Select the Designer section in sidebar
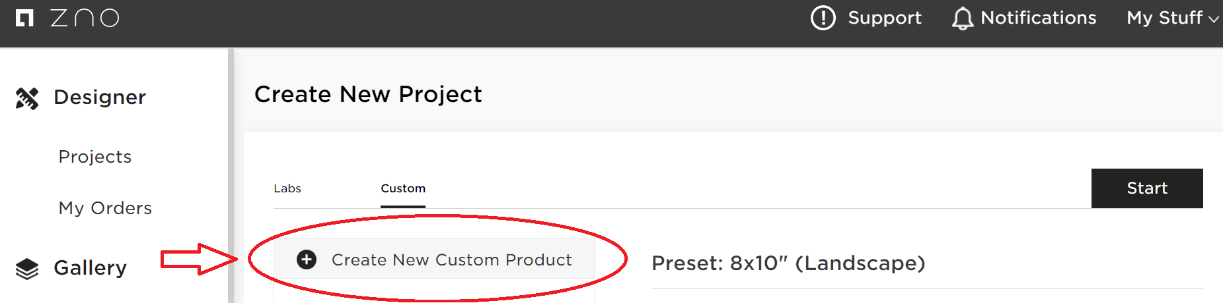This screenshot has width=1223, height=303. coord(100,97)
